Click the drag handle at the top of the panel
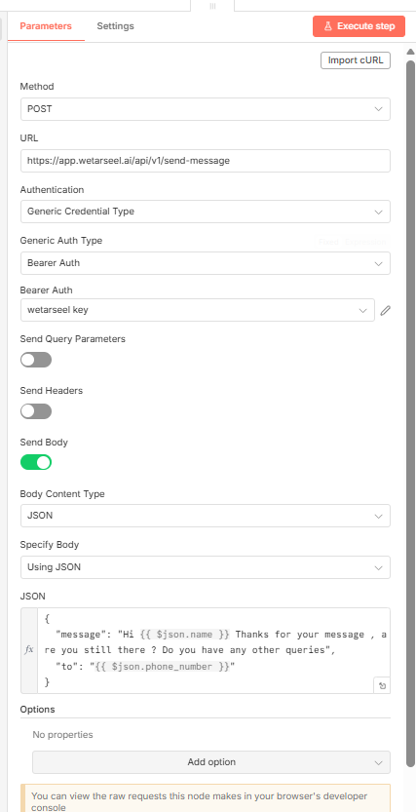 tap(212, 6)
